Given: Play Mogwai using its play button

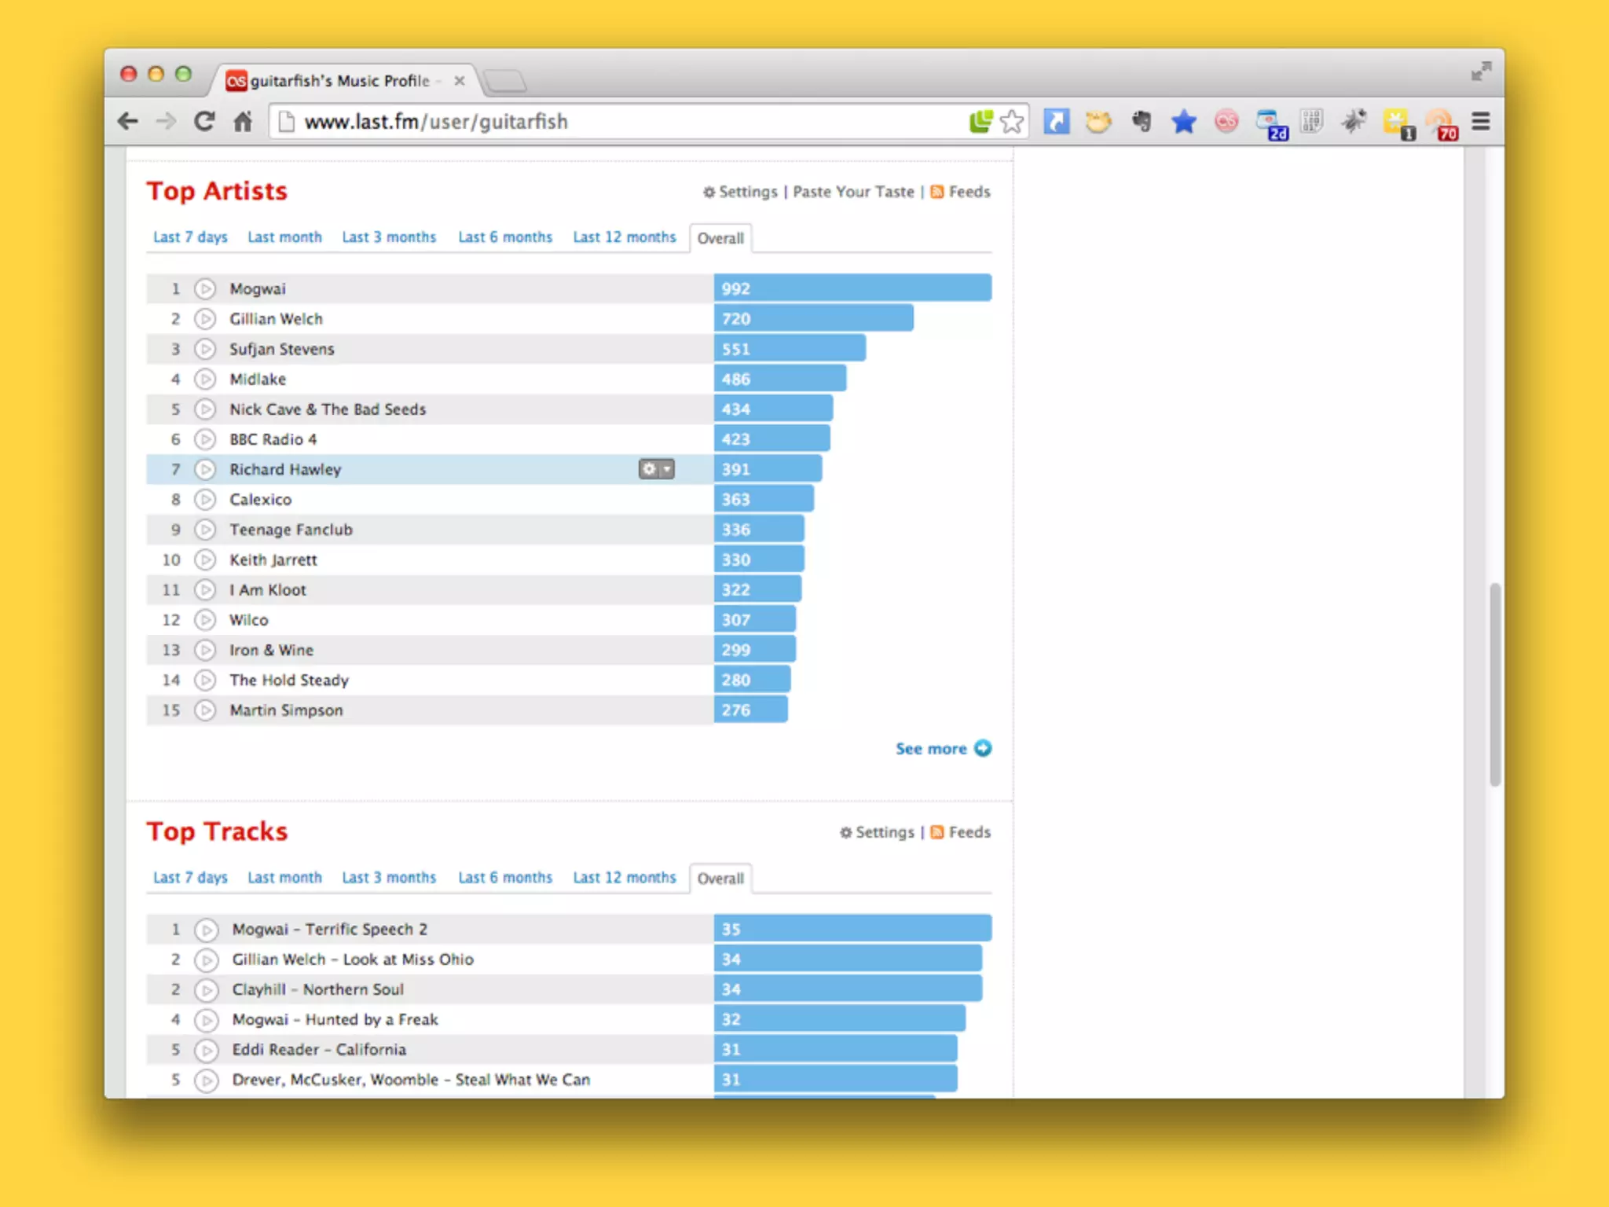Looking at the screenshot, I should pos(205,289).
